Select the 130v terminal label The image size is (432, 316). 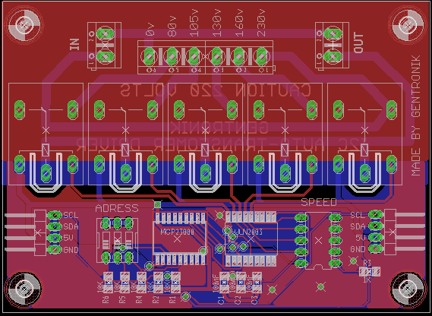click(217, 23)
